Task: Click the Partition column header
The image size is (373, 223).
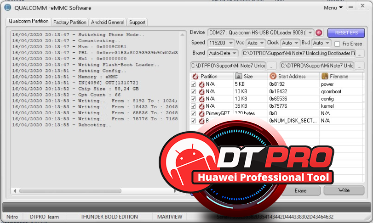Action: click(212, 76)
